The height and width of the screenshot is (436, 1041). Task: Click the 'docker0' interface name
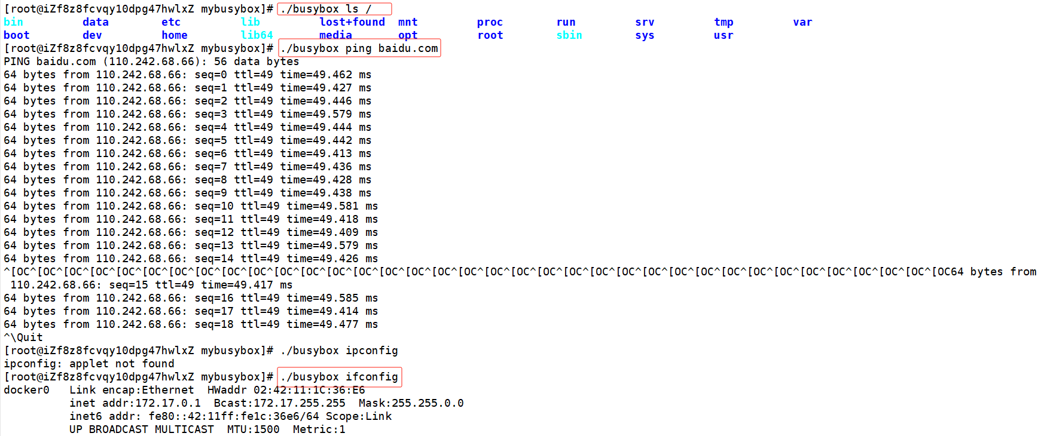[x=26, y=390]
